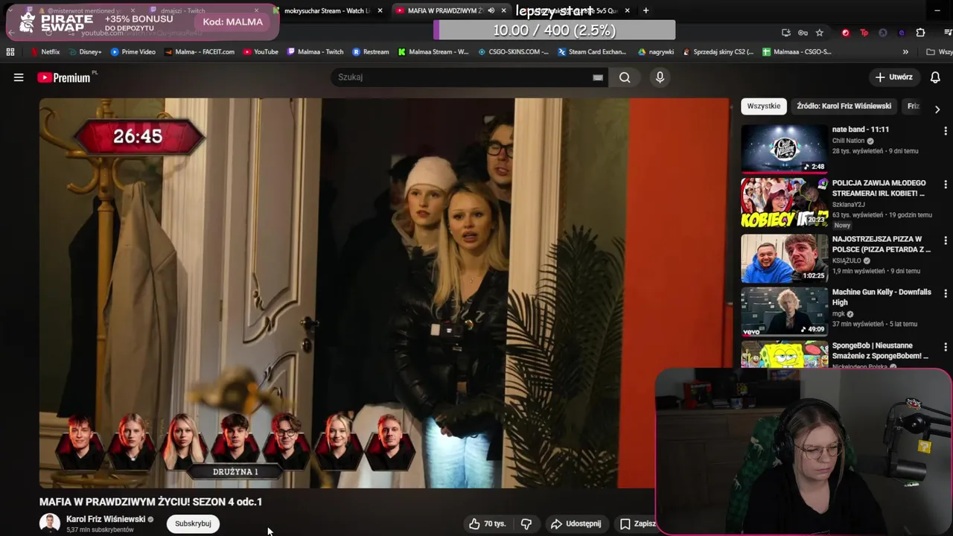This screenshot has width=953, height=536.
Task: Open the on-screen keyboard in search box
Action: 598,77
